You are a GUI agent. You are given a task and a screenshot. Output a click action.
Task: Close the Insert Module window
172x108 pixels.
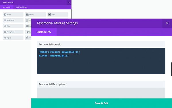[x=69, y=2]
